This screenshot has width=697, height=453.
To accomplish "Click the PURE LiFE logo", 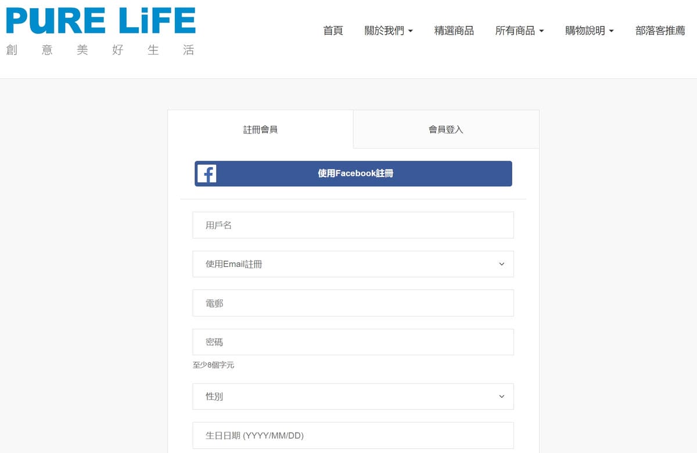I will (100, 21).
